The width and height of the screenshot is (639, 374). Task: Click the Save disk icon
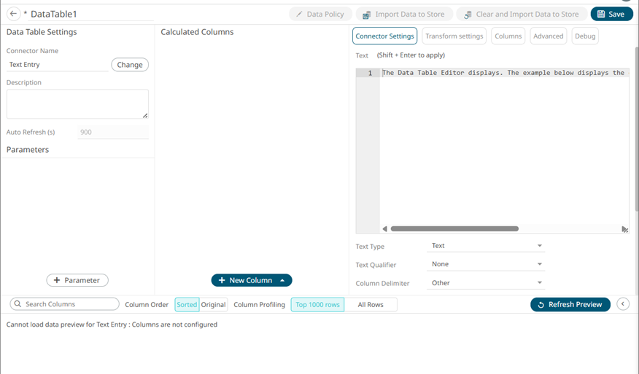point(601,15)
